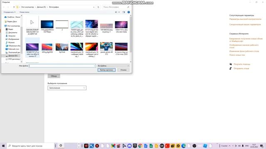Select Данные (D:) breadcrumb in address bar
Screen dimensions: 266x149
tap(42, 7)
